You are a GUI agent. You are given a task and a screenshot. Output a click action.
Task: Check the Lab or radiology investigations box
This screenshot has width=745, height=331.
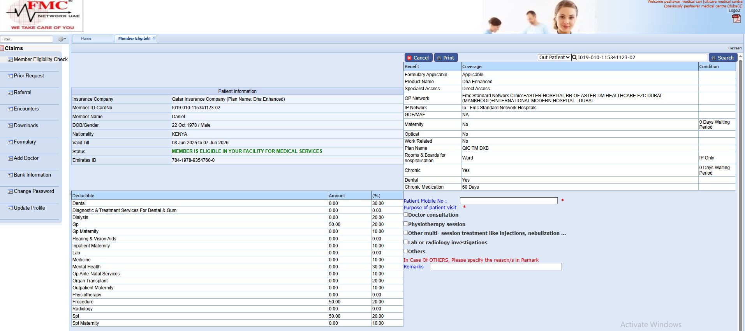tap(406, 242)
